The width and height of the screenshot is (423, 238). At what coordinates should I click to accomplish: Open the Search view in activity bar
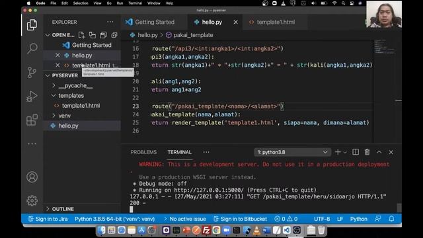(x=32, y=48)
